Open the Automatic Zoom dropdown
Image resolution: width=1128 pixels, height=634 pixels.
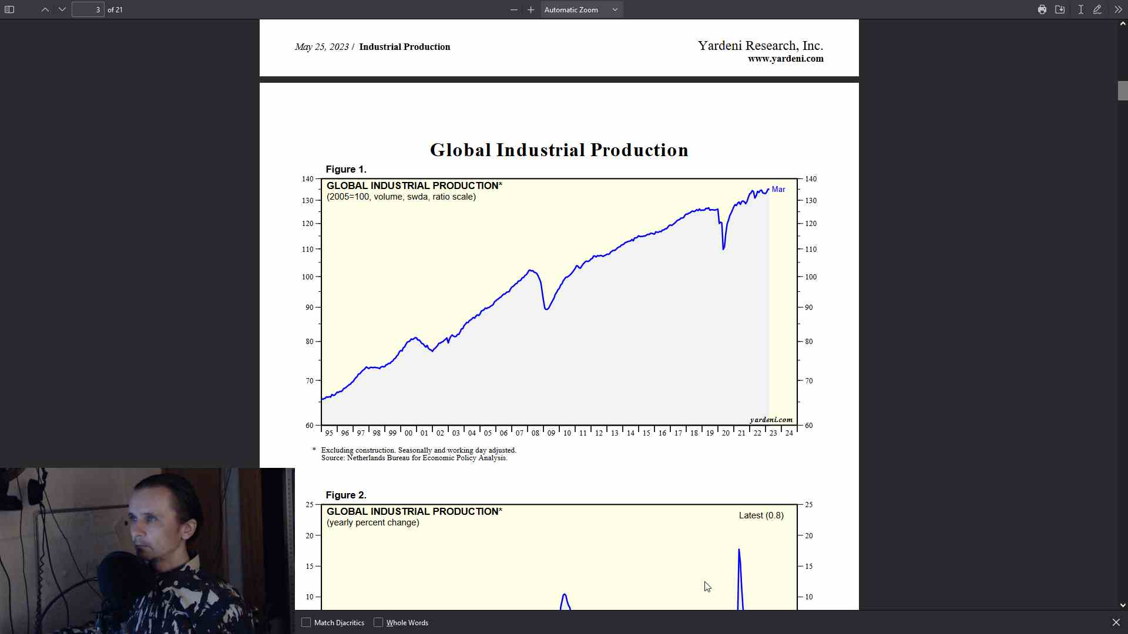point(581,9)
